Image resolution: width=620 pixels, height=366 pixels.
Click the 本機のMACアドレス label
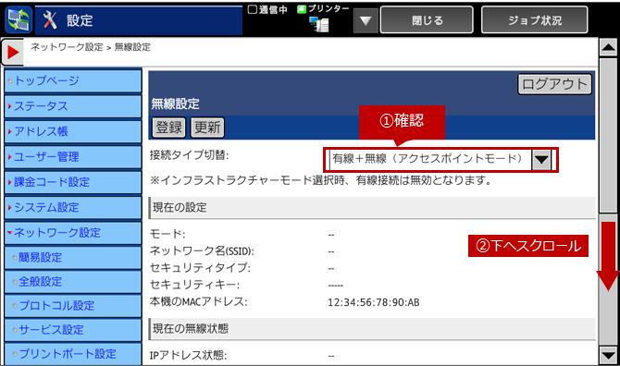[199, 301]
